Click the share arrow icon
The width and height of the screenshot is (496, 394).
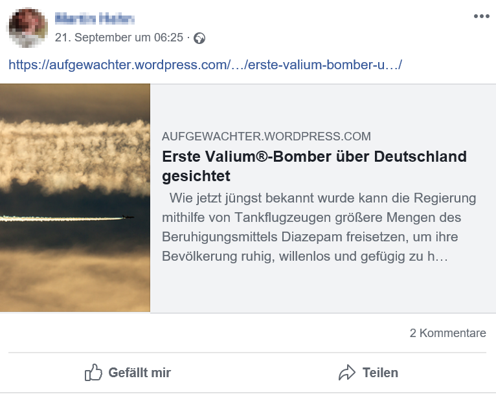[347, 373]
